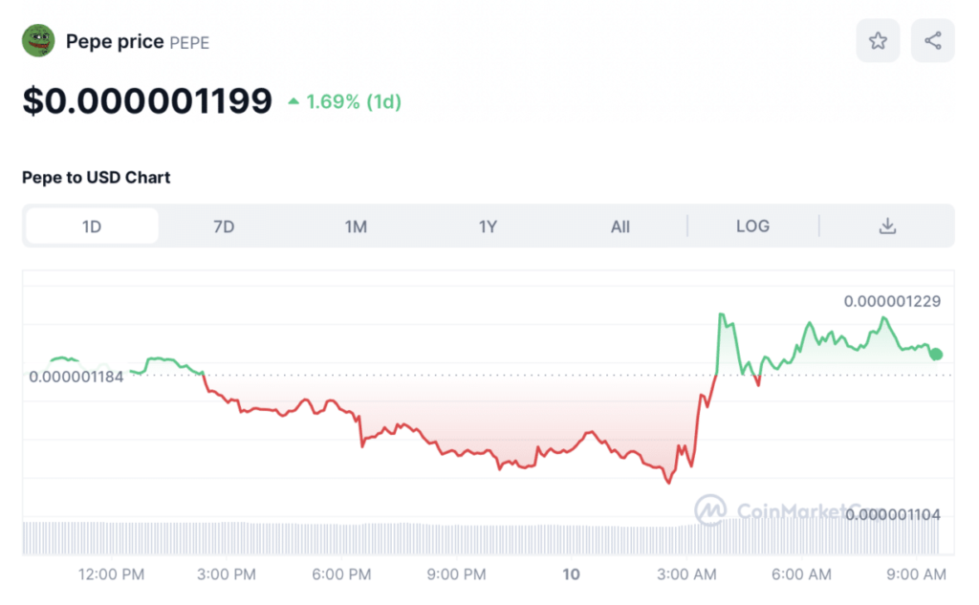Click the CoinMarketCap watermark logo
The image size is (979, 605).
[709, 509]
